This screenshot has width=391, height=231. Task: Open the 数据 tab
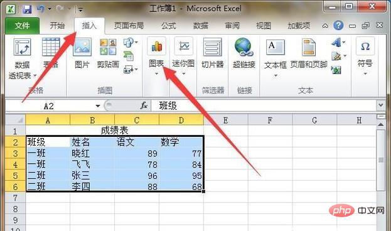point(200,26)
